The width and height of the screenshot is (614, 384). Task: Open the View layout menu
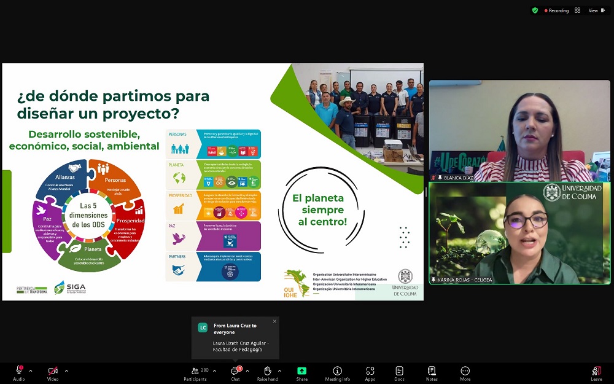(x=596, y=10)
